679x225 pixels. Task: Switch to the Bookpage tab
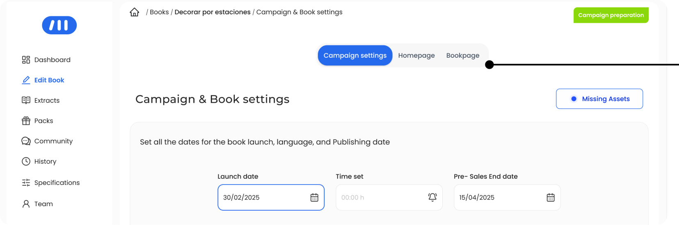click(463, 55)
